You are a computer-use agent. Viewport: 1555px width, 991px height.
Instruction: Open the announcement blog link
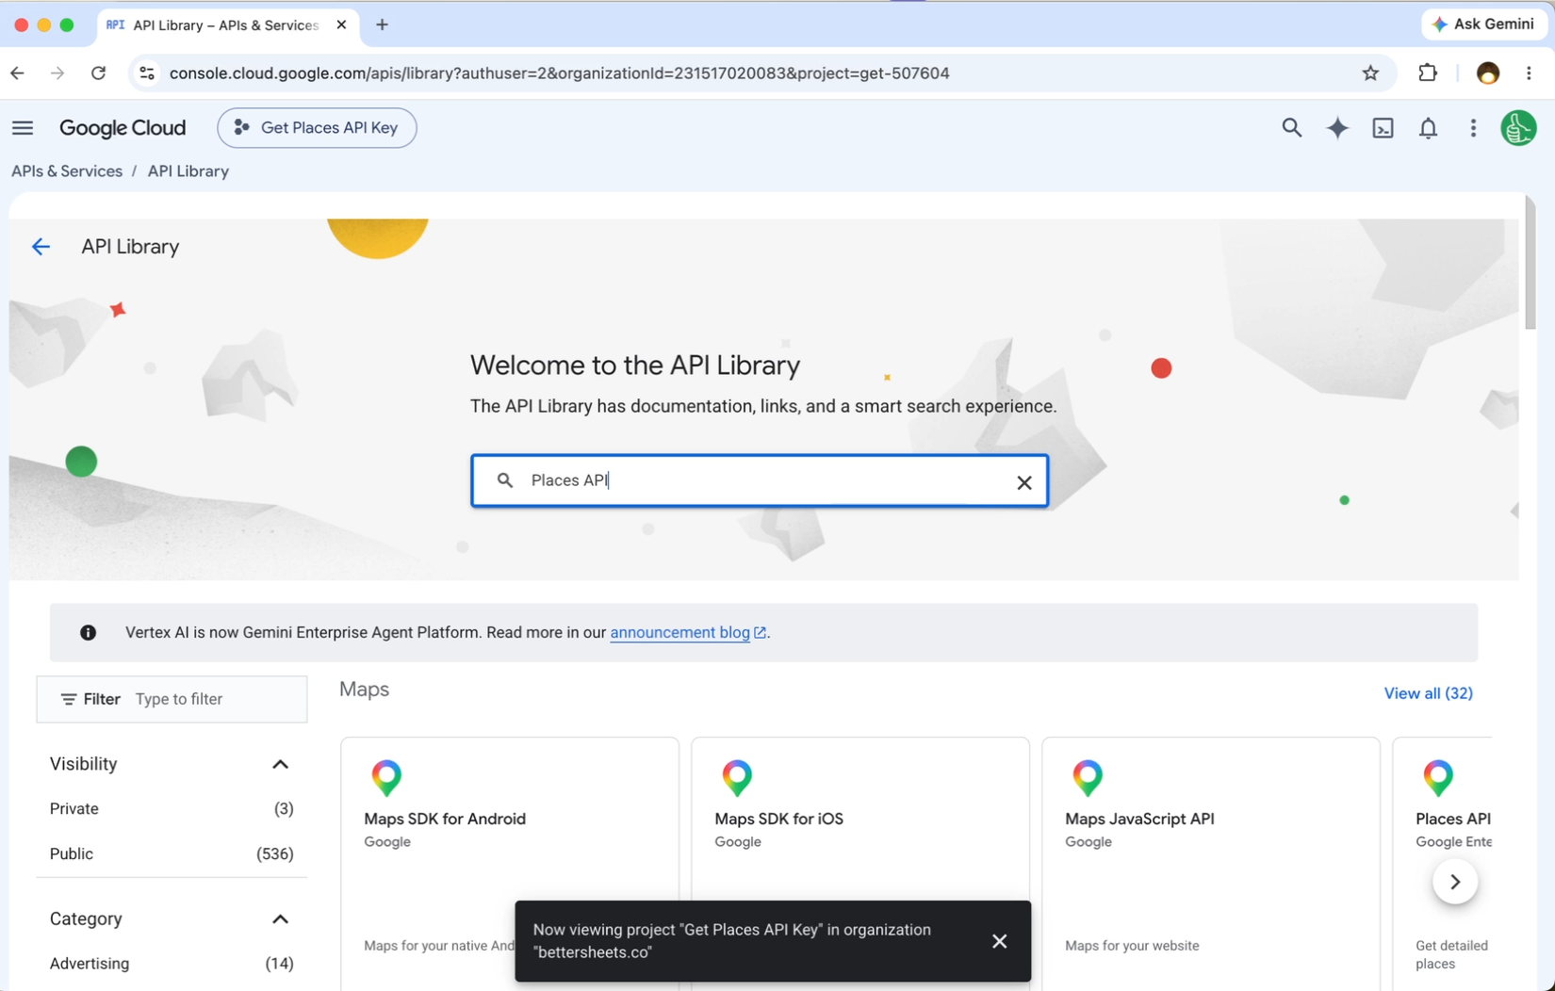687,632
